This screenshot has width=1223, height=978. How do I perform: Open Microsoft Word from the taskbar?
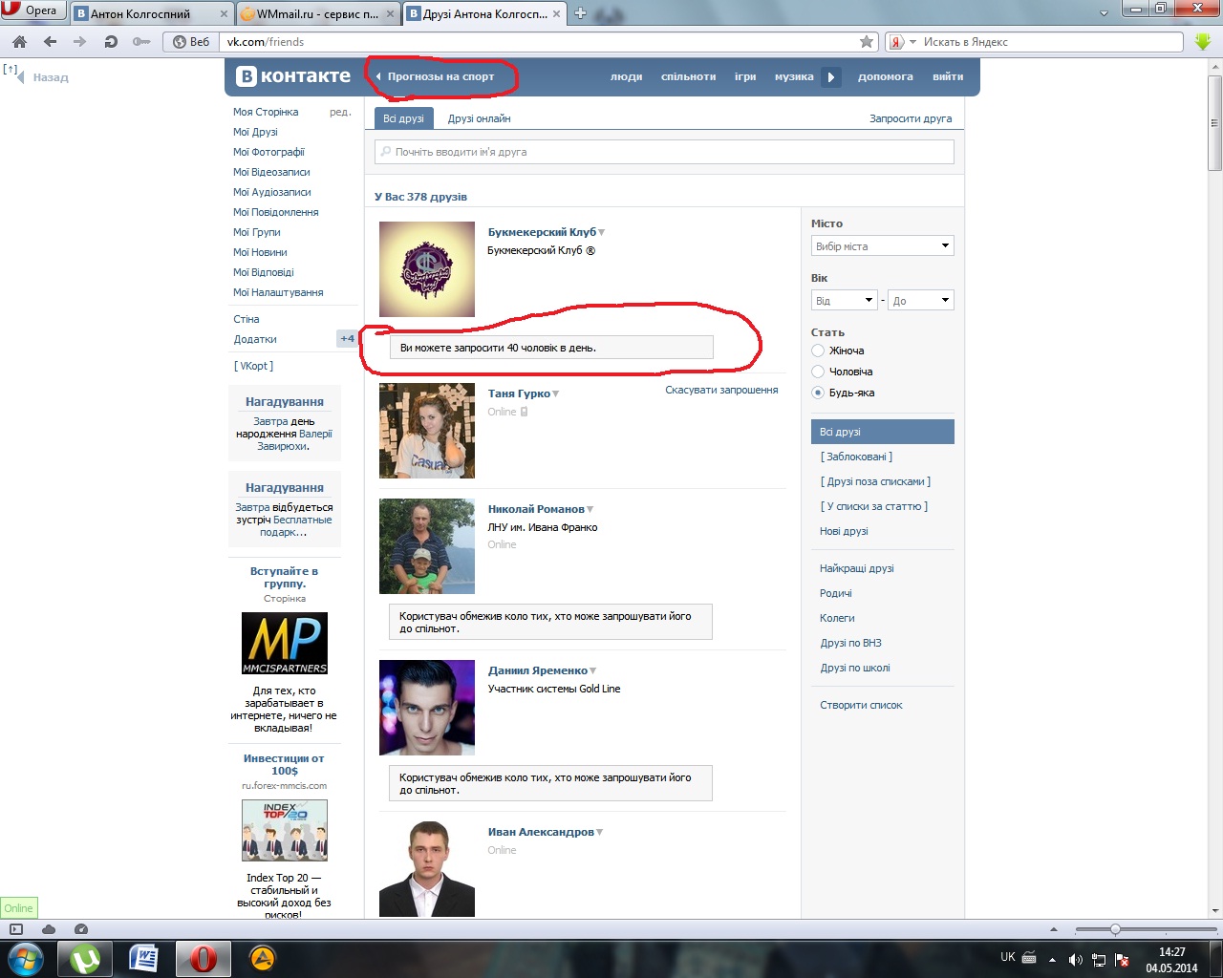click(x=144, y=959)
